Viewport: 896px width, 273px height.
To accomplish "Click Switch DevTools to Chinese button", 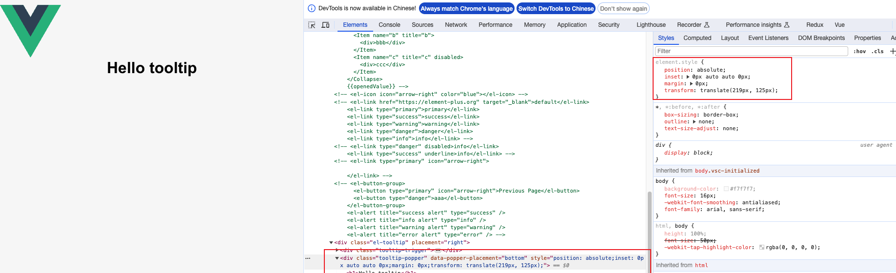I will point(556,8).
